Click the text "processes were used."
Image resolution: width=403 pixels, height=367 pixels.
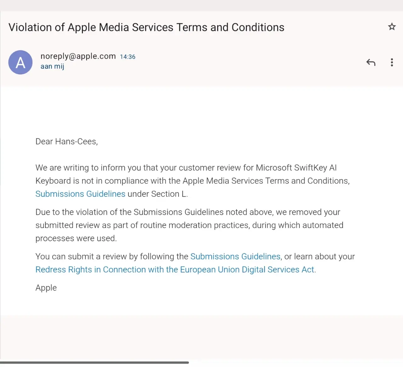76,238
